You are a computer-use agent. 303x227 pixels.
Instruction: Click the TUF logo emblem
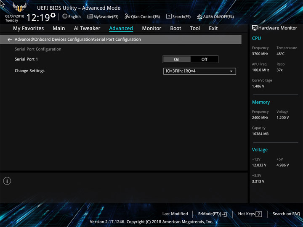[19, 7]
